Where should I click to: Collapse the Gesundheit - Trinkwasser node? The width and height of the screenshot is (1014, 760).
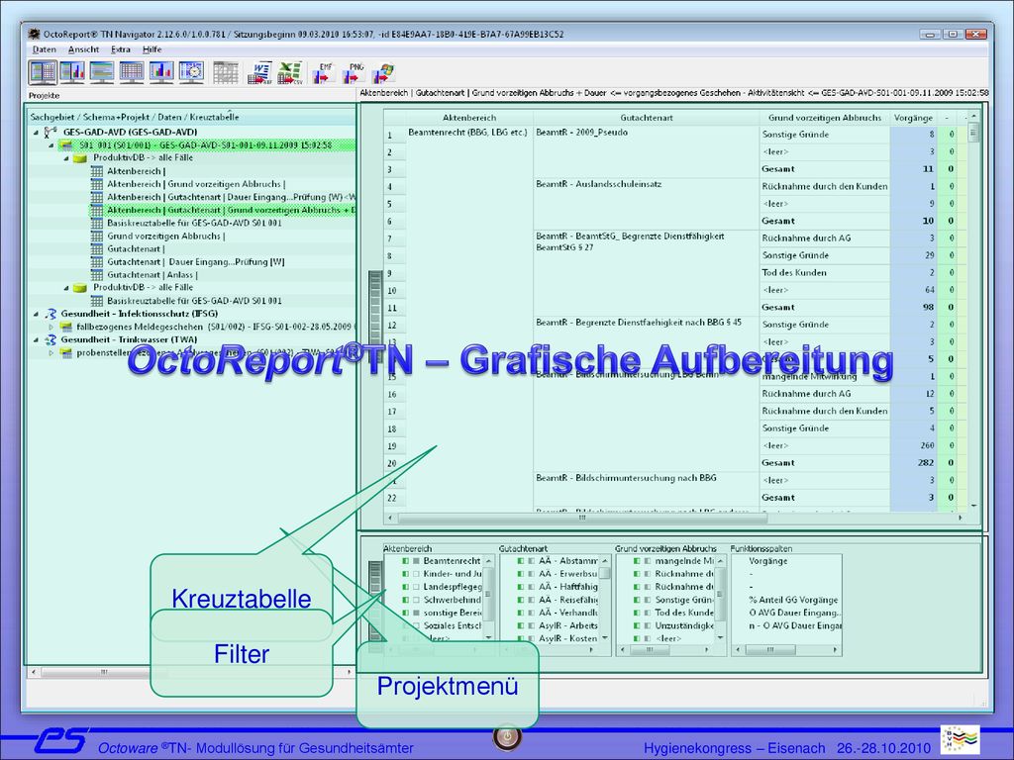click(x=37, y=340)
